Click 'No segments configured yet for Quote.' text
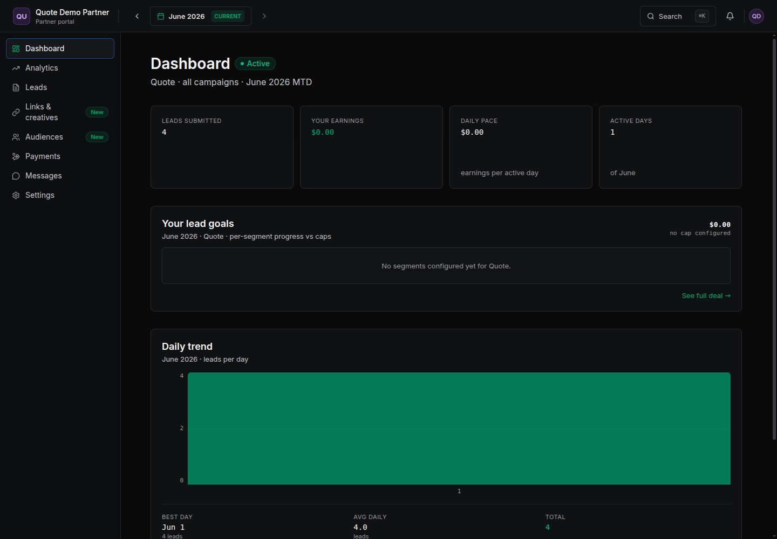Image resolution: width=777 pixels, height=539 pixels. (446, 266)
